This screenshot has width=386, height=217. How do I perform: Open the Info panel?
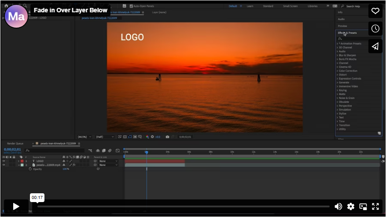(x=340, y=12)
